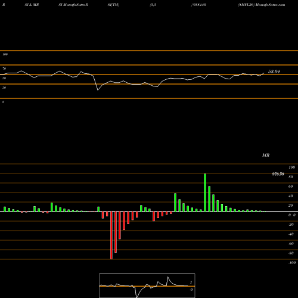The image size is (298, 298).
Task: Click the MR value label 976.56
Action: (278, 174)
